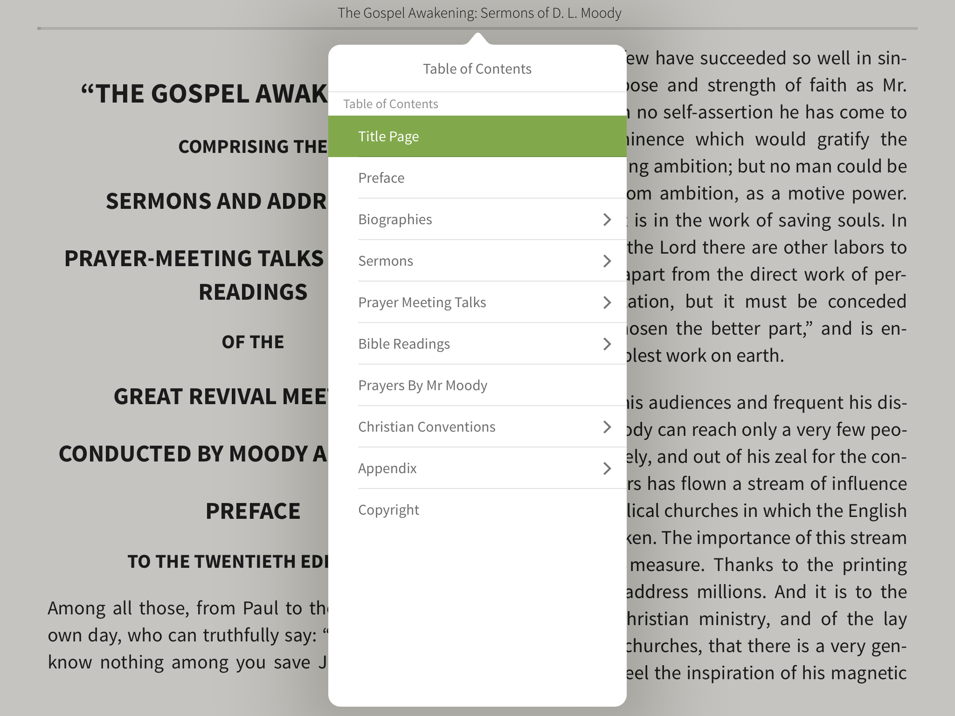The height and width of the screenshot is (716, 955).
Task: Expand the Biographies chevron arrow
Action: tap(607, 219)
